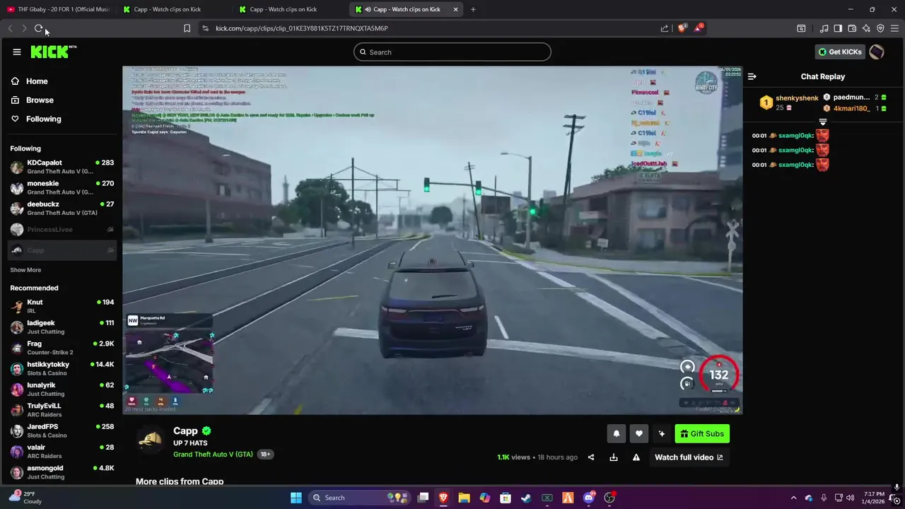Screen dimensions: 905x509
Task: Click the Kick search box
Action: click(x=452, y=52)
